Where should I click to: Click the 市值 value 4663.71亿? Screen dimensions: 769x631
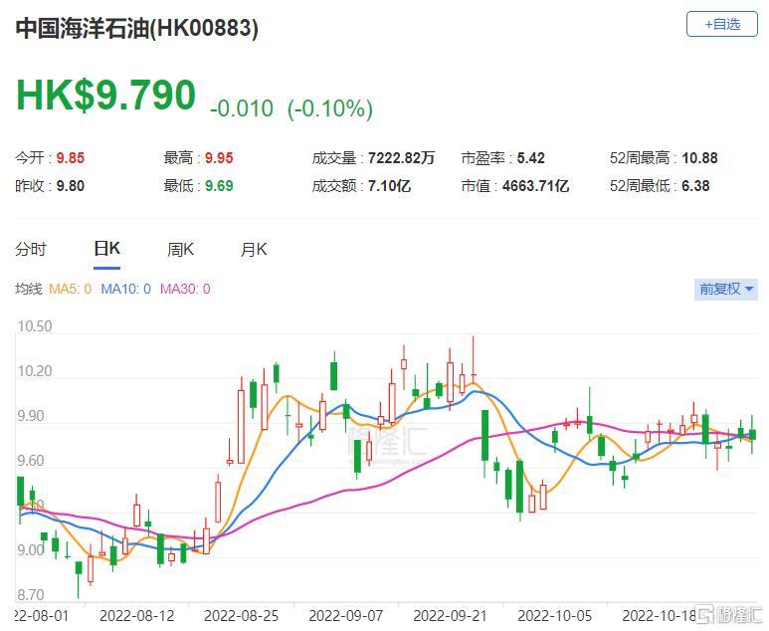click(x=535, y=186)
